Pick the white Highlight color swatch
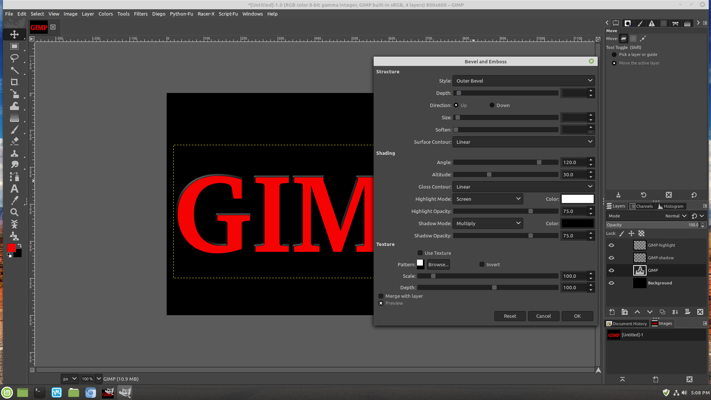The image size is (711, 400). [578, 199]
